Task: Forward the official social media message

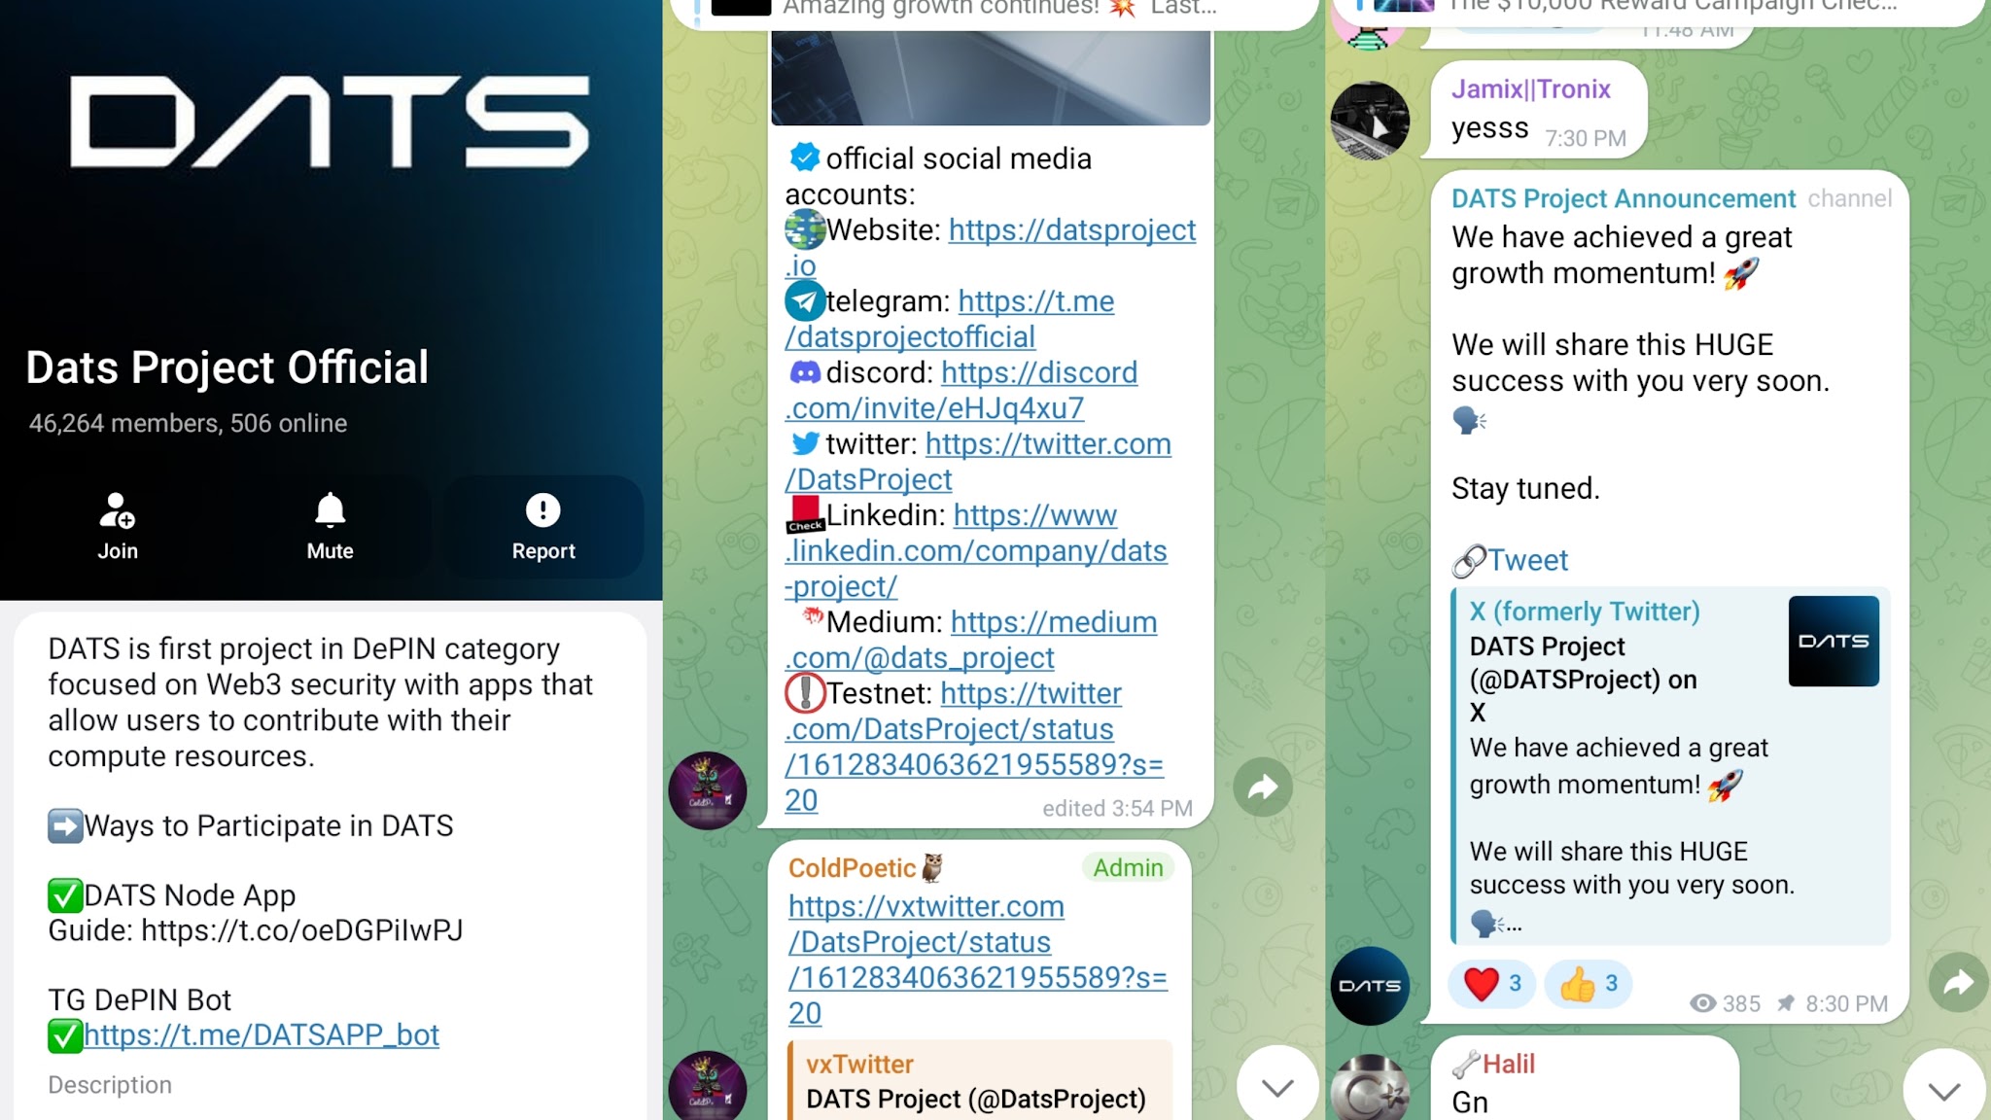Action: 1263,787
